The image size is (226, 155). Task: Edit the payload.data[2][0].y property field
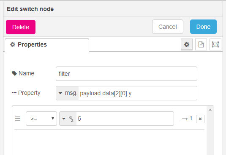[x=138, y=93]
